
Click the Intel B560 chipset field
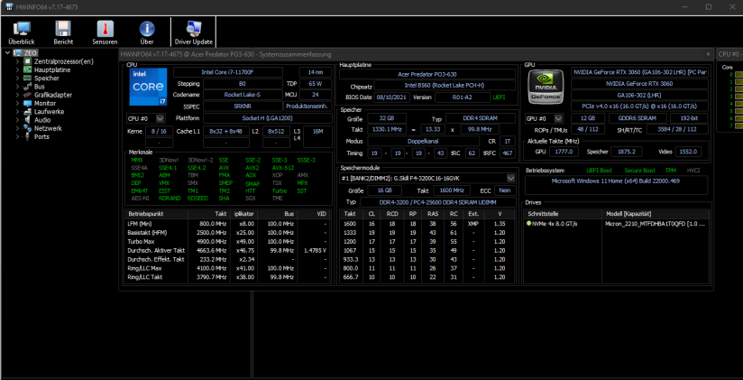pyautogui.click(x=445, y=86)
